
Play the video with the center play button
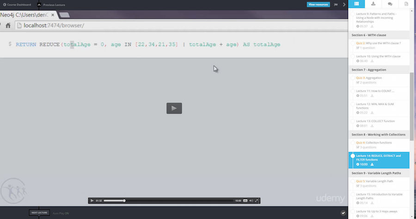coord(174,108)
